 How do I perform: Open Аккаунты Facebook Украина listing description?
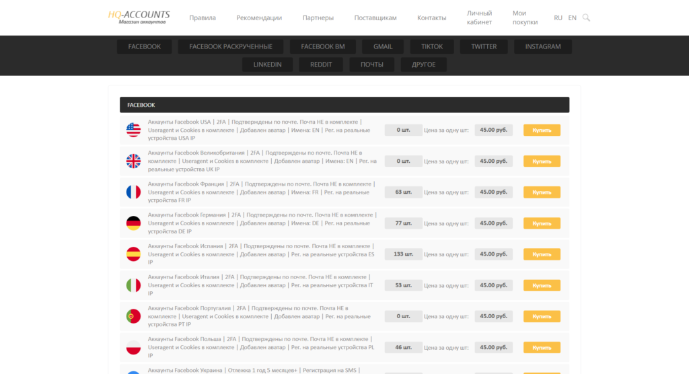[254, 371]
